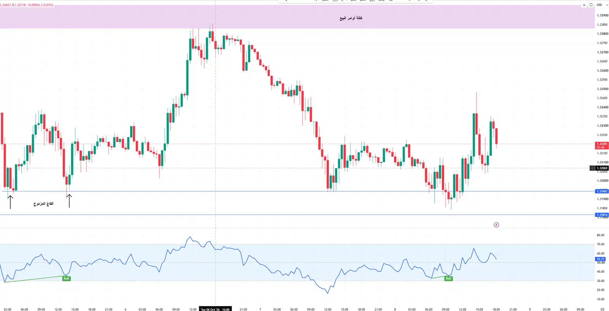The image size is (609, 311).
Task: Click the closing price value C1.32718
Action: (19, 5)
